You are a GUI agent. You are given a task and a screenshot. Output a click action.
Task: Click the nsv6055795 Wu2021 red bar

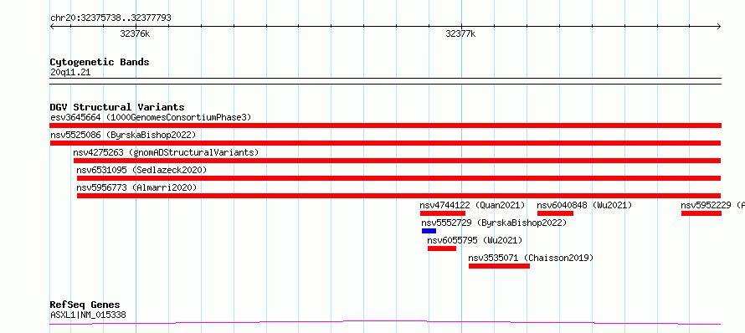442,248
